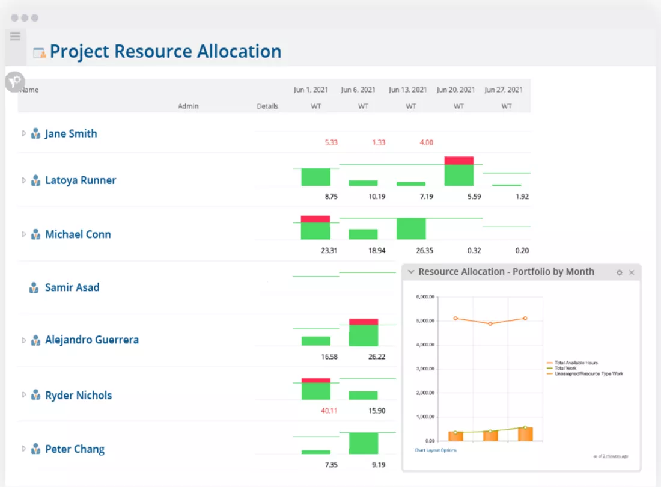Image resolution: width=661 pixels, height=487 pixels.
Task: Expand Jane Smith's row
Action: [23, 133]
